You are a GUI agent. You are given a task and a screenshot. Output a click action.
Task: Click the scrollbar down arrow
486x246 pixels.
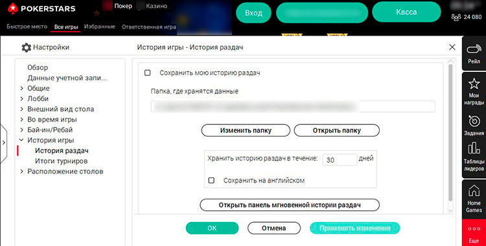coord(450,210)
